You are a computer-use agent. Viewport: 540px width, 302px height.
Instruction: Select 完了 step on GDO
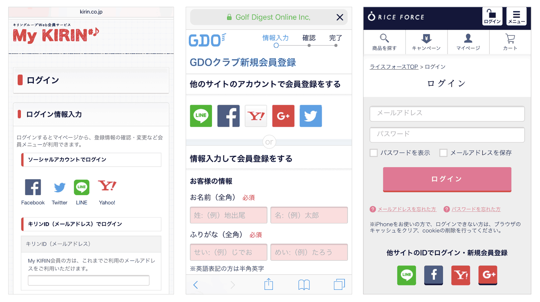coord(336,41)
